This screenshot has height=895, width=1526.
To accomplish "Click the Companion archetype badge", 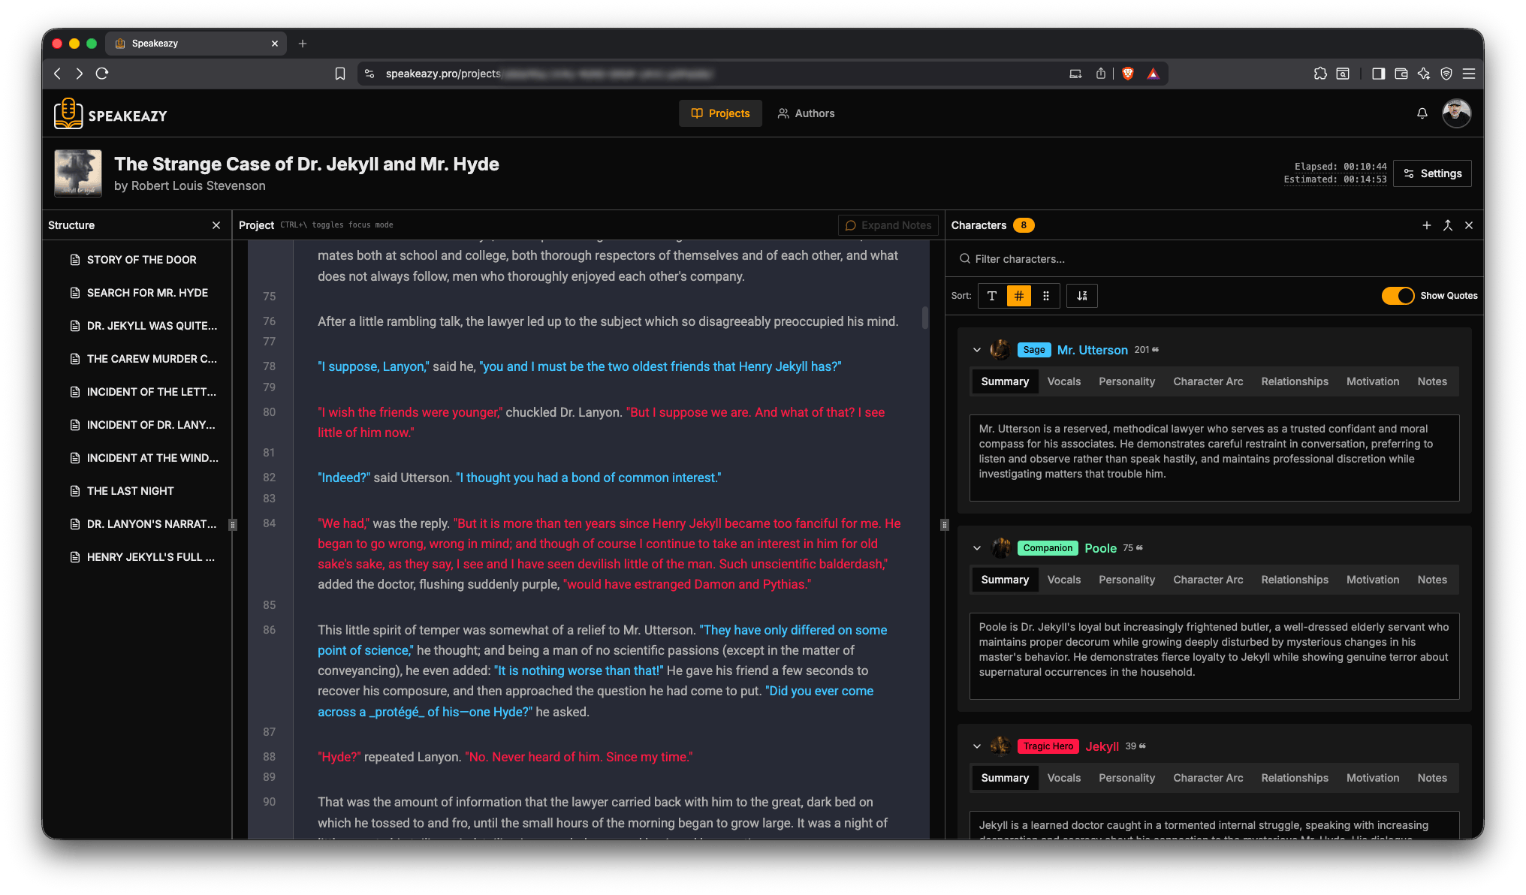I will point(1048,548).
